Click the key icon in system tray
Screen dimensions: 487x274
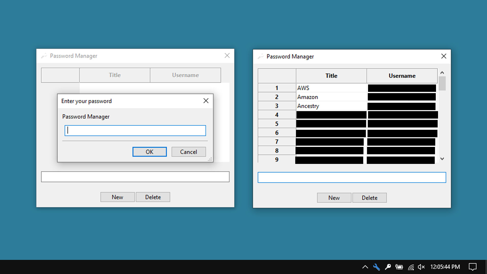point(388,267)
